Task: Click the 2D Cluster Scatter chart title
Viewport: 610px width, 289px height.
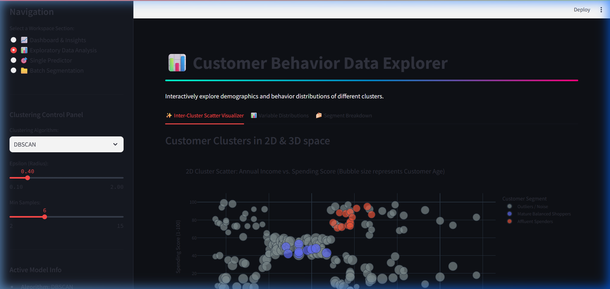Action: (315, 171)
